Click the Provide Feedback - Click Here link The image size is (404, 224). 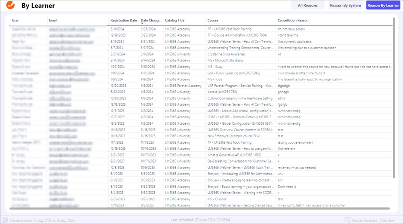coord(373,221)
